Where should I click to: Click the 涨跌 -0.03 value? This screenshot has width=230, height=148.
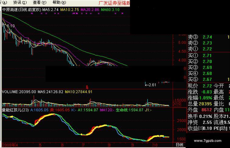tap(207, 92)
